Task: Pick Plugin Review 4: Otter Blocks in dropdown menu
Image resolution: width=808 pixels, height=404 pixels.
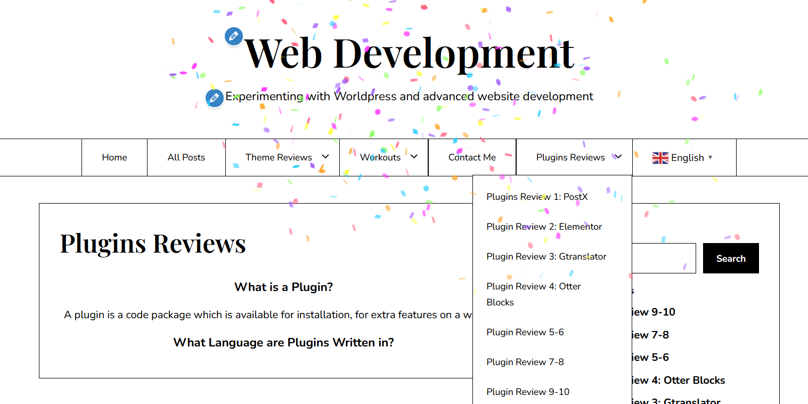Action: [533, 294]
